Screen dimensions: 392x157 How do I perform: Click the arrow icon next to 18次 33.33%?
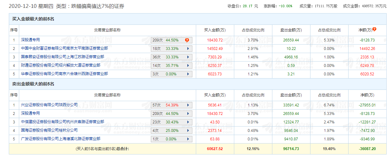click(x=188, y=49)
